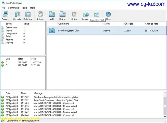The image size is (167, 123).
Task: Click the Date column header in log
Action: [8, 93]
